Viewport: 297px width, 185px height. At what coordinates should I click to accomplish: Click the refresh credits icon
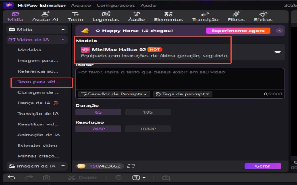click(x=131, y=166)
